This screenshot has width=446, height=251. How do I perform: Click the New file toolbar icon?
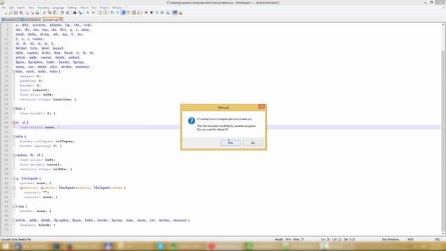(x=6, y=13)
